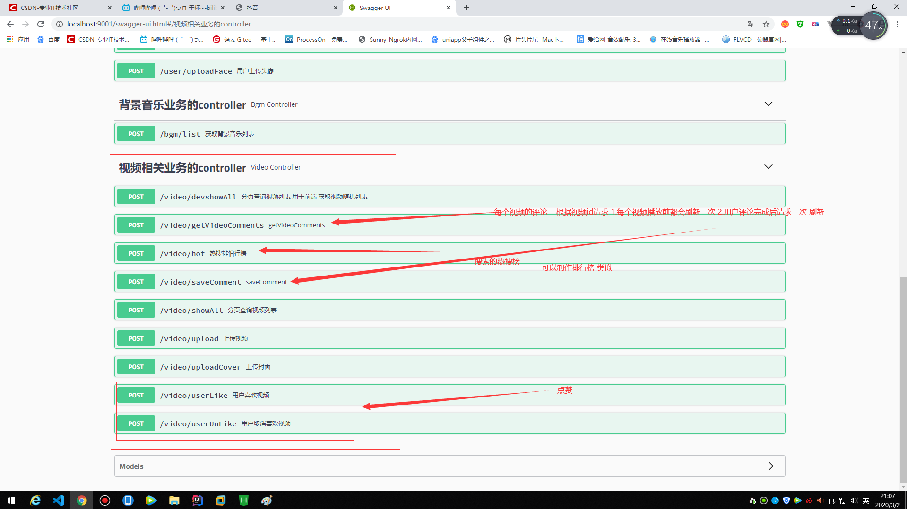Click POST badge of /video/userUnLike
The height and width of the screenshot is (509, 907).
pos(136,423)
